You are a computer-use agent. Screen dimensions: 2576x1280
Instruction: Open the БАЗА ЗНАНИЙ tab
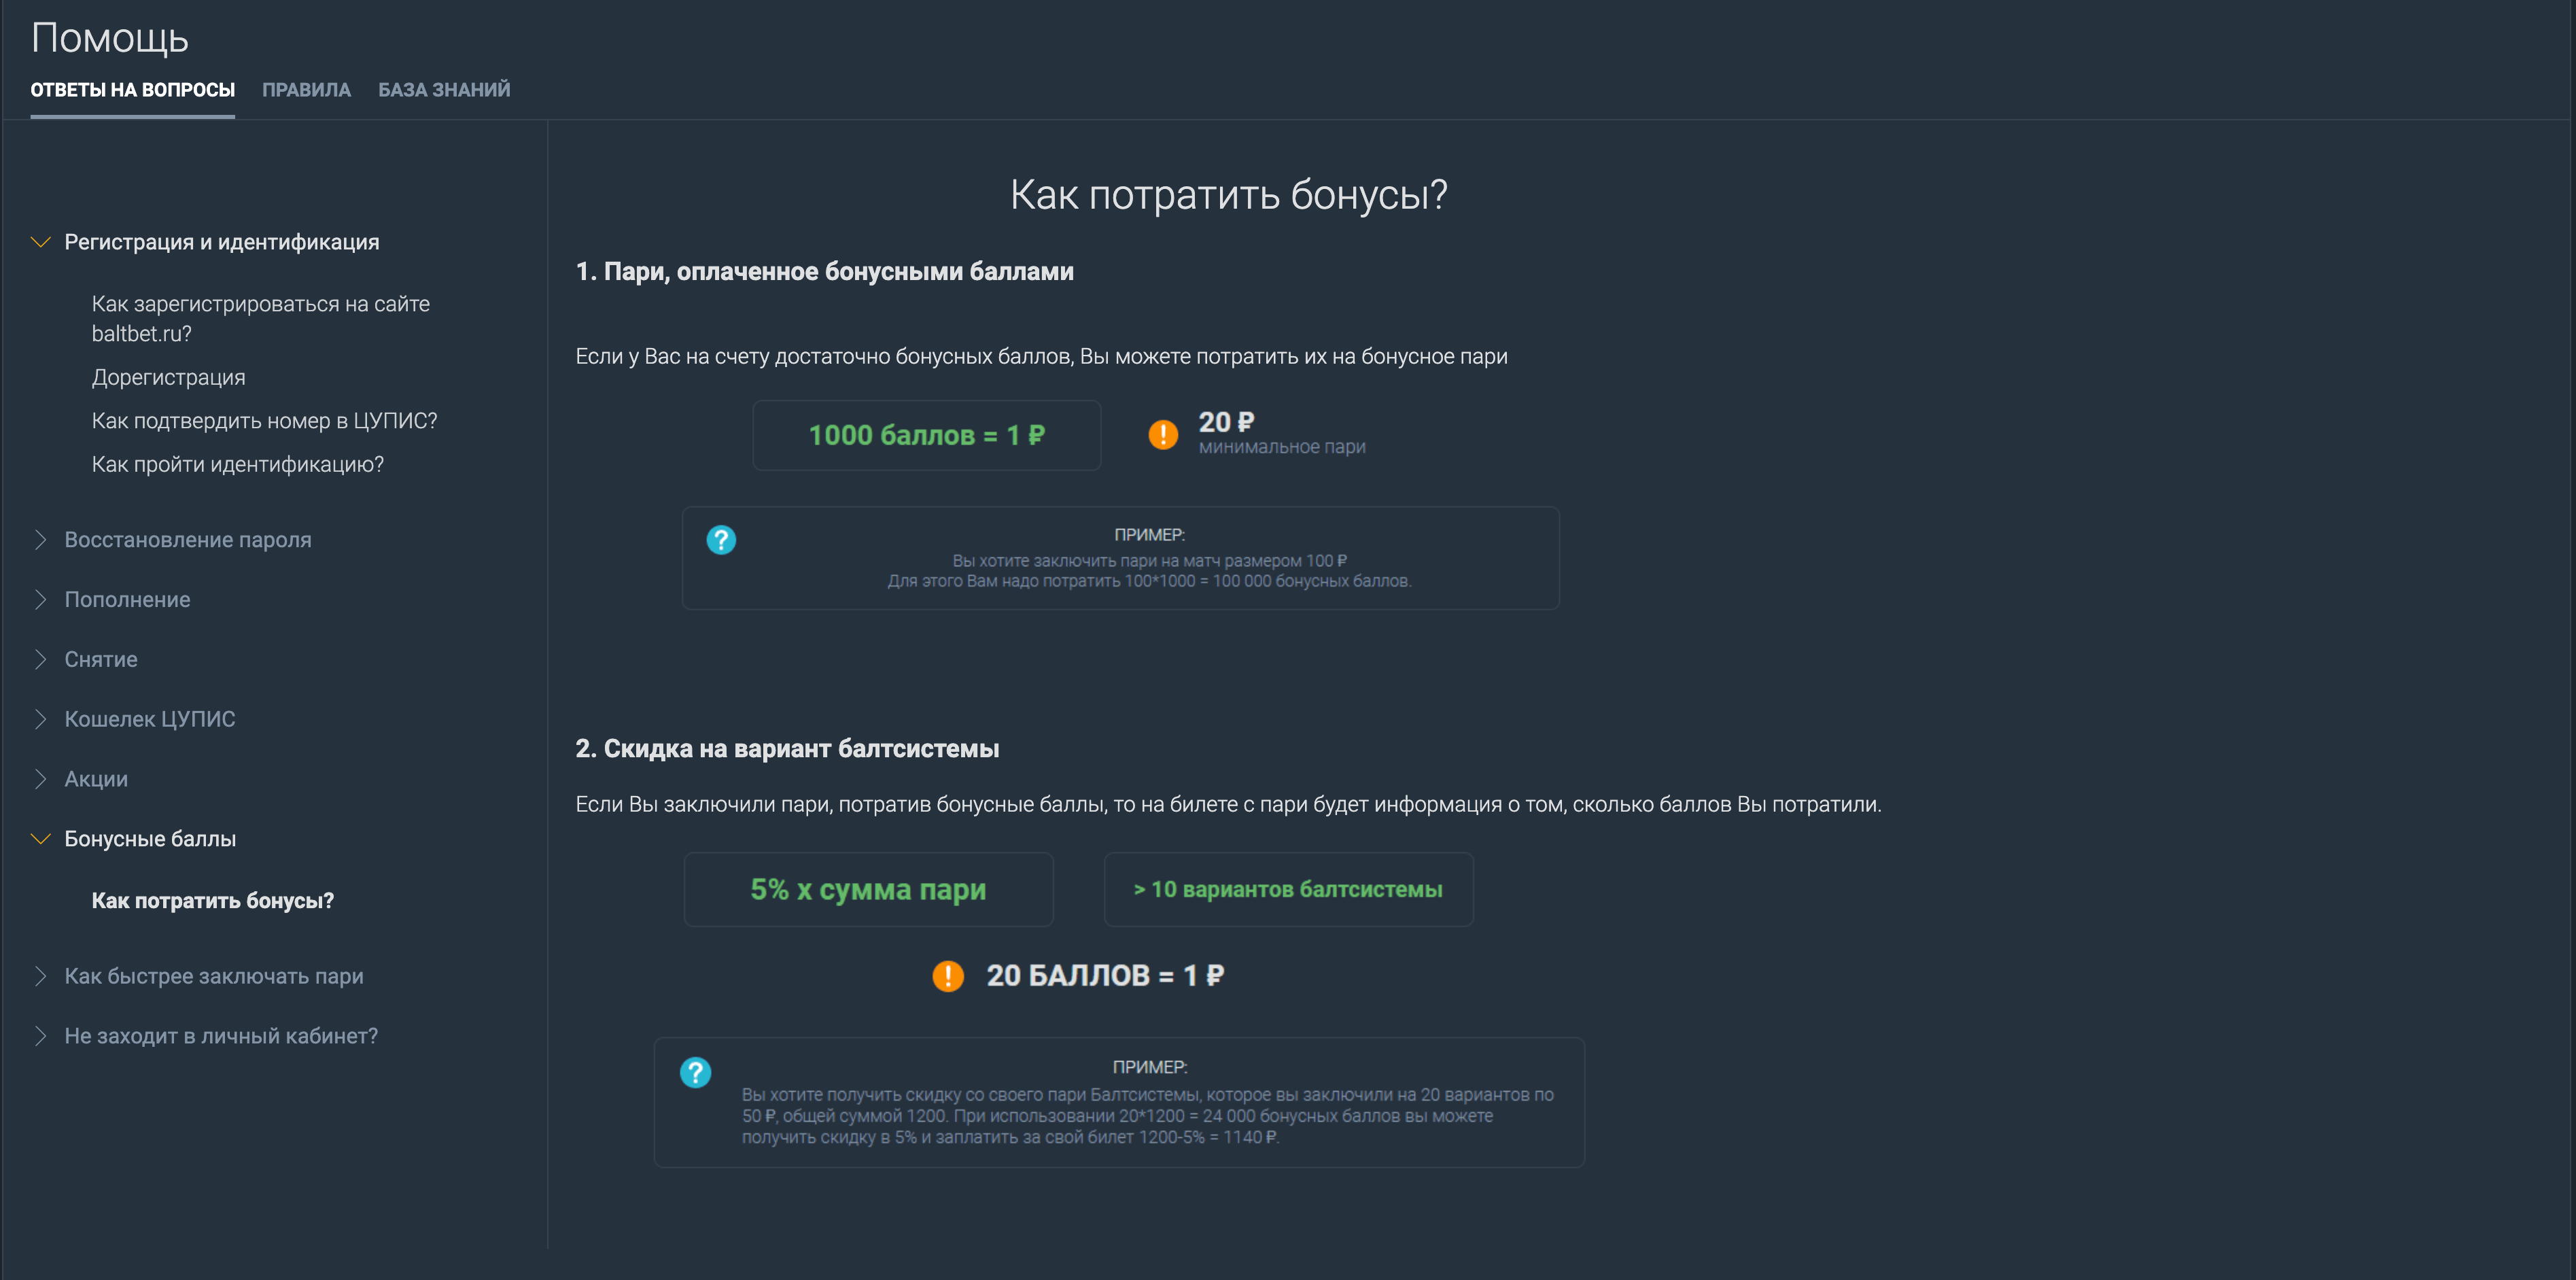click(x=444, y=90)
